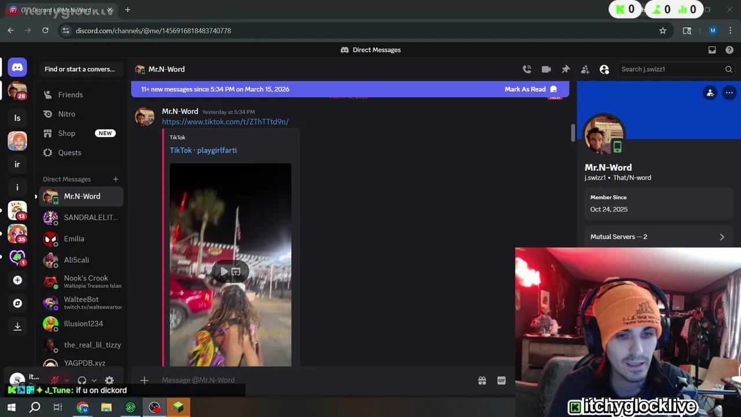Screen dimensions: 741x417
Task: Open the attachment plus beside the message box
Action: click(x=145, y=381)
